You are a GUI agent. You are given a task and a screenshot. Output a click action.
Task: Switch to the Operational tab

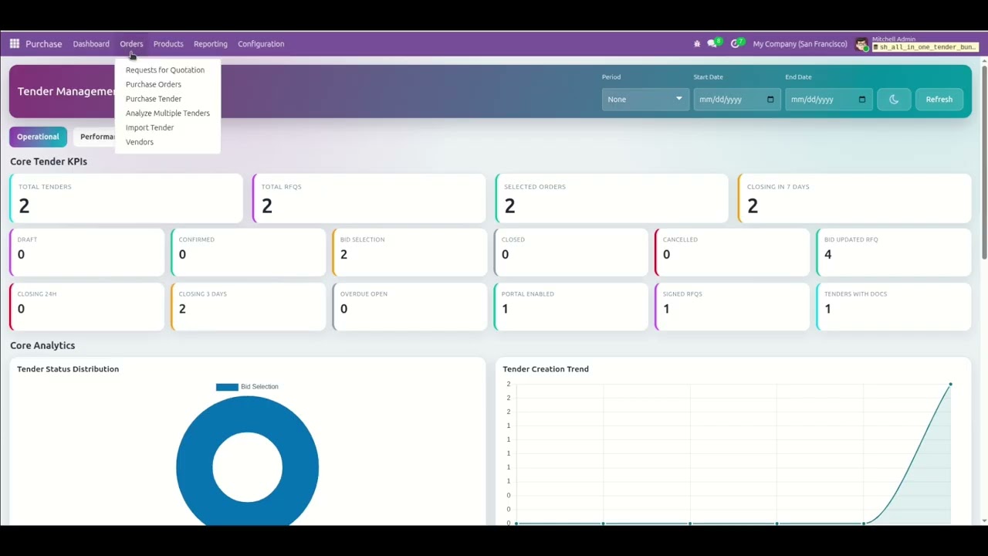coord(38,137)
